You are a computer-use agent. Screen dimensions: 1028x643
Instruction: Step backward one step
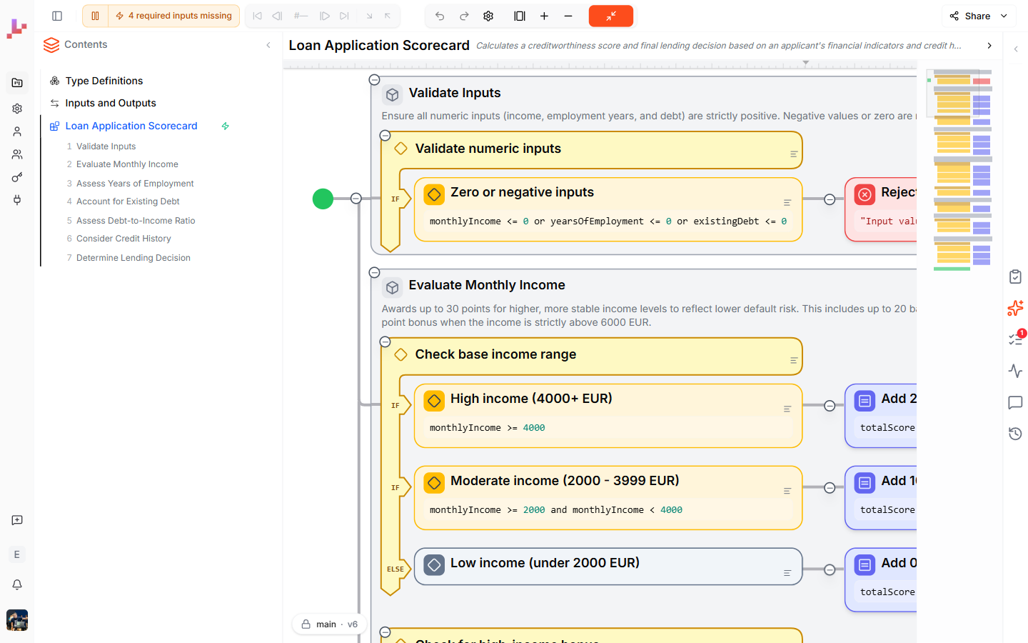pyautogui.click(x=277, y=16)
